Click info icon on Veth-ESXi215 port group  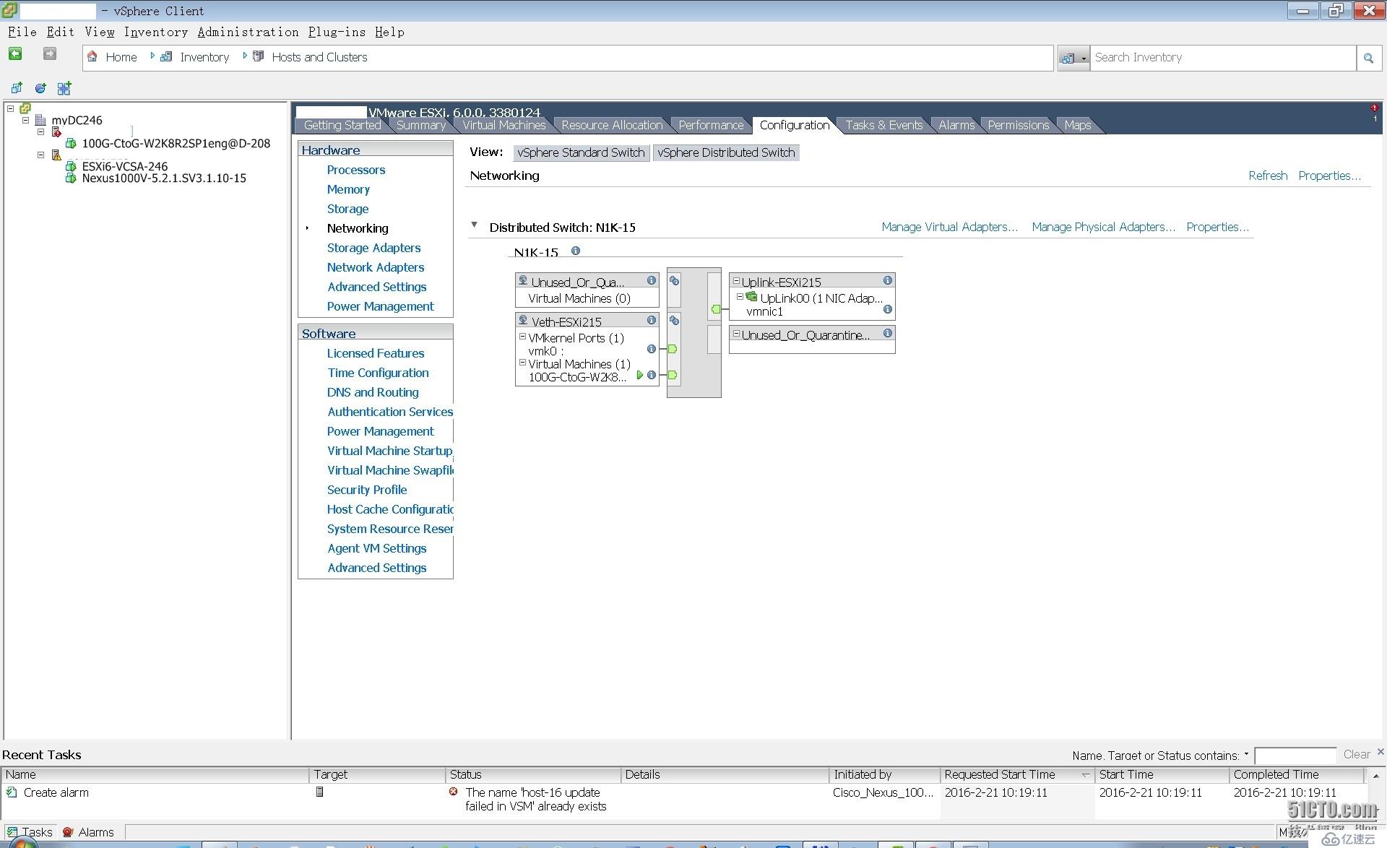652,320
